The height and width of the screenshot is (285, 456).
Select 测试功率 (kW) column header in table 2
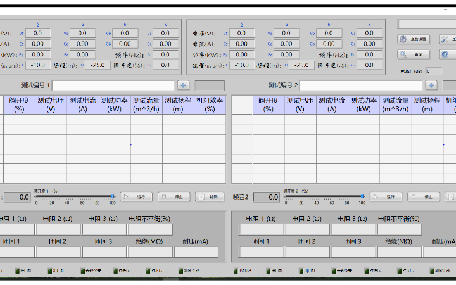364,105
